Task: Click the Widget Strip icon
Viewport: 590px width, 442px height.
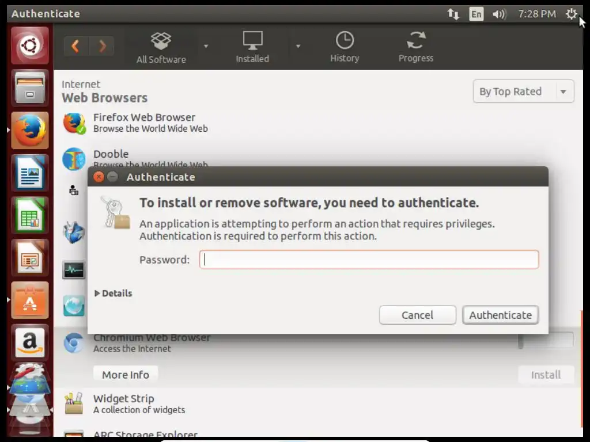Action: pyautogui.click(x=74, y=403)
